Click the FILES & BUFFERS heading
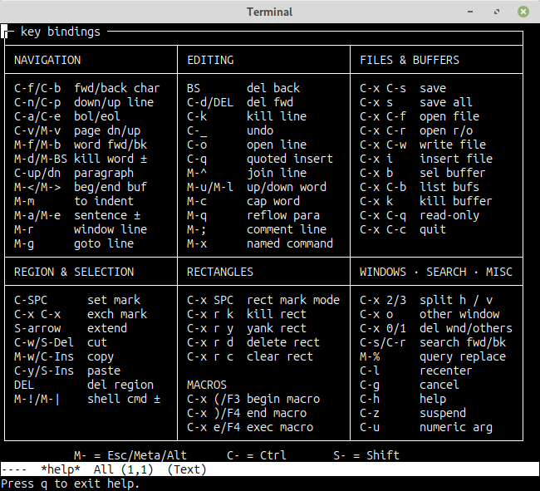The height and width of the screenshot is (491, 540). (410, 60)
